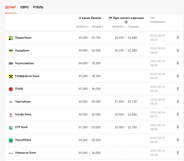This screenshot has height=161, width=184.
Task: Click the location pin in Ощадбанк row
Action: (178, 51)
